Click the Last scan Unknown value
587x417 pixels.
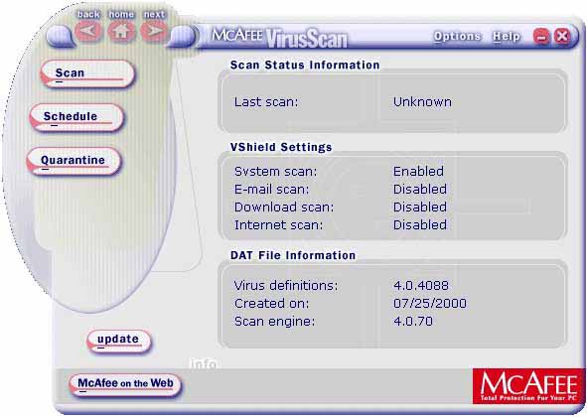point(422,102)
